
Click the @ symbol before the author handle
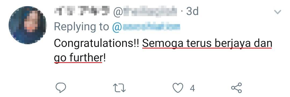pyautogui.click(x=118, y=12)
